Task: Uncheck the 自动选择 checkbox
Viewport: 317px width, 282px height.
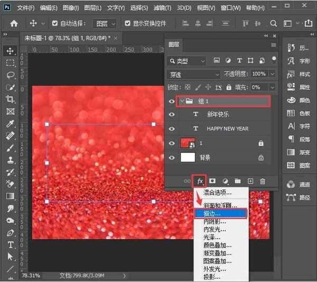Action: pyautogui.click(x=54, y=24)
